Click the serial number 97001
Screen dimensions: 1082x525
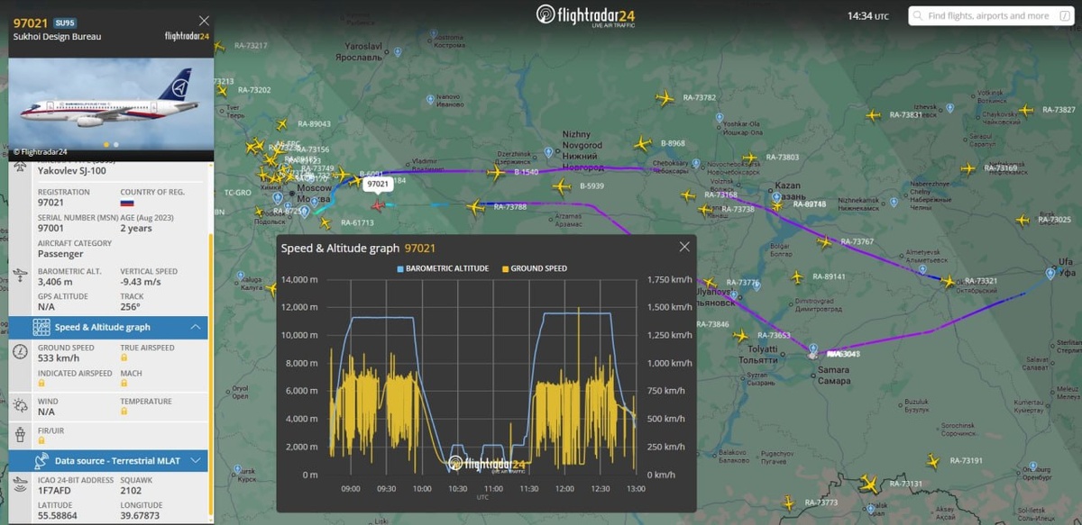click(51, 228)
